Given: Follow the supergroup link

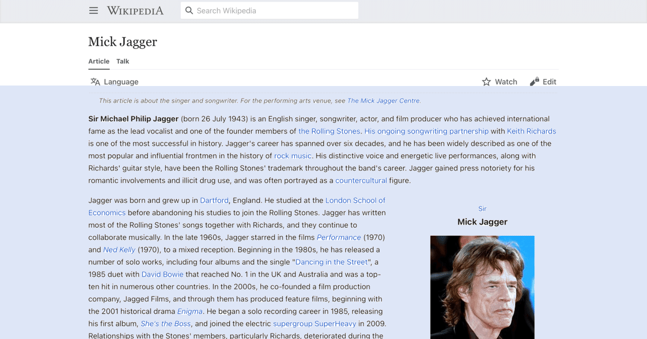Looking at the screenshot, I should [293, 323].
